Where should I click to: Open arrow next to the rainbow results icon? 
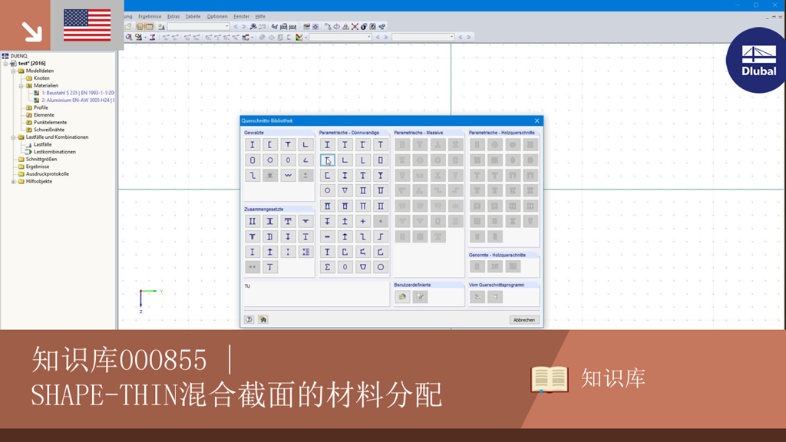(x=305, y=38)
